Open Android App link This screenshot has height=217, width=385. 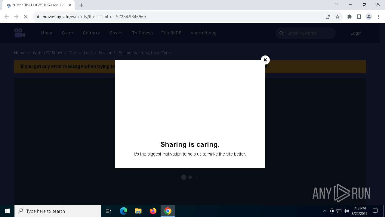click(203, 33)
